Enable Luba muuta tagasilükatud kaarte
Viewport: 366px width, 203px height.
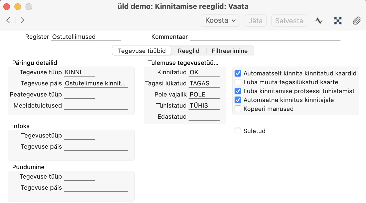point(238,82)
